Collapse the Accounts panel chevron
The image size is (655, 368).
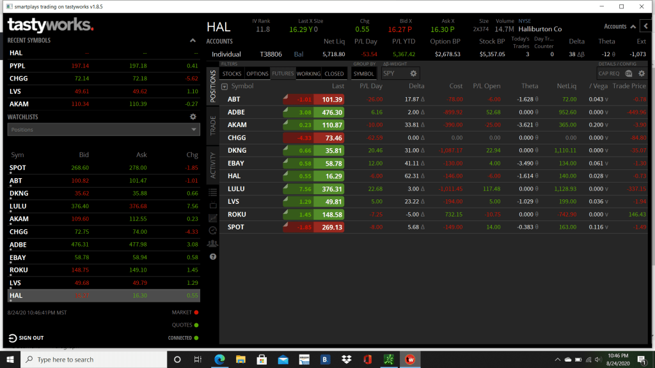click(632, 26)
